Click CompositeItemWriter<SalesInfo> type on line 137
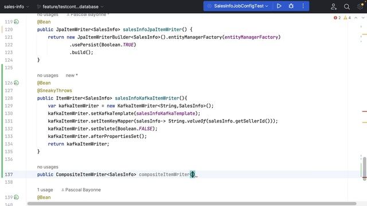This screenshot has width=367, height=206. pos(96,175)
